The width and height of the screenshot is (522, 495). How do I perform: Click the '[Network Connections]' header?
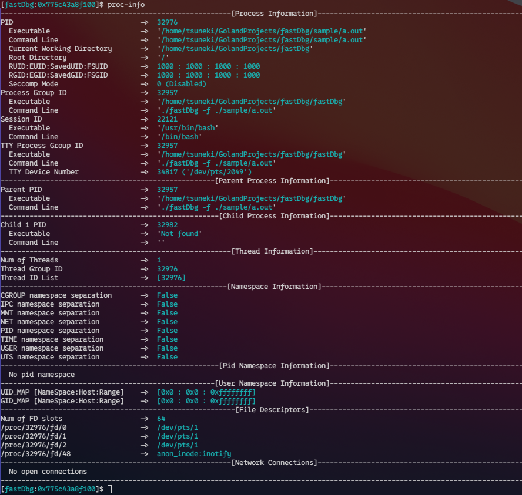click(274, 463)
